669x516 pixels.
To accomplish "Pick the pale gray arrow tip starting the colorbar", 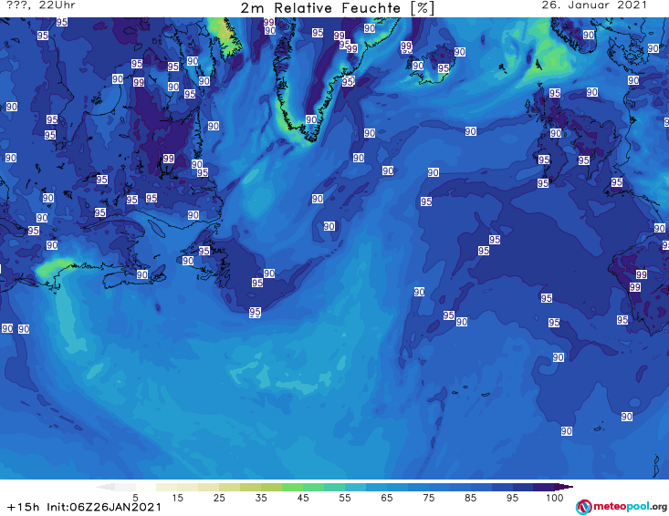I will point(105,487).
